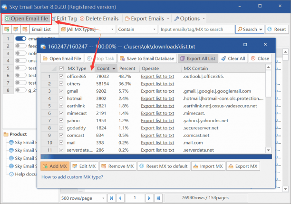The image size is (291, 204).
Task: Click Export All List button
Action: coord(198,58)
